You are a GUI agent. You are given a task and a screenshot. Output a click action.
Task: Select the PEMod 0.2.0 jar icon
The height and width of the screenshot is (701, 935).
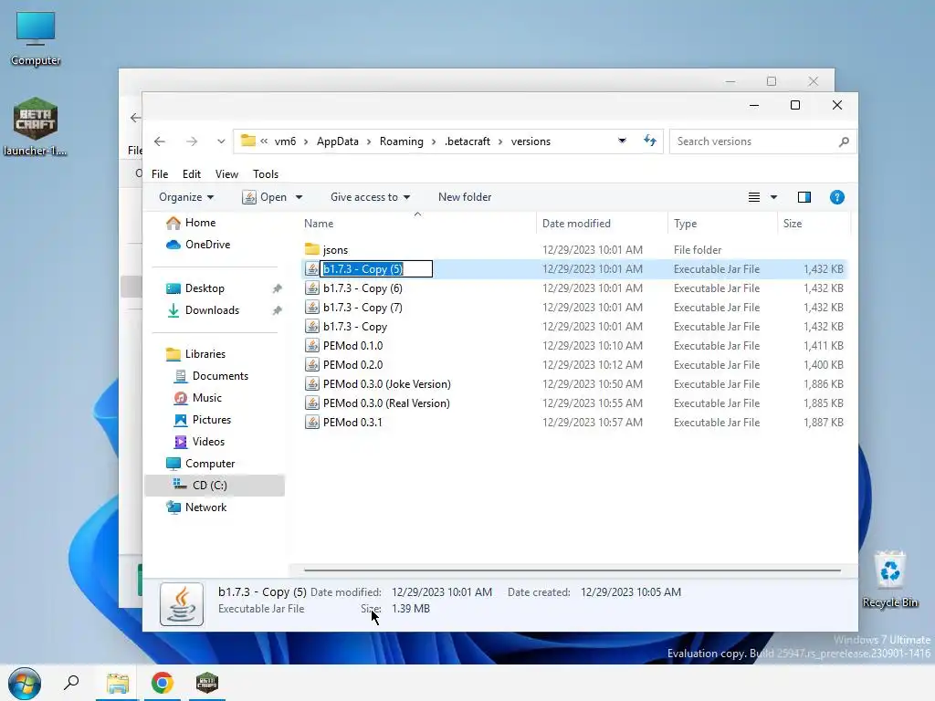click(x=312, y=364)
